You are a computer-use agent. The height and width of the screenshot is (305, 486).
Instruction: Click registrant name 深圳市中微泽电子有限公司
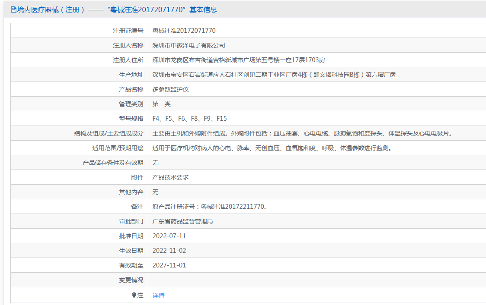coord(189,45)
